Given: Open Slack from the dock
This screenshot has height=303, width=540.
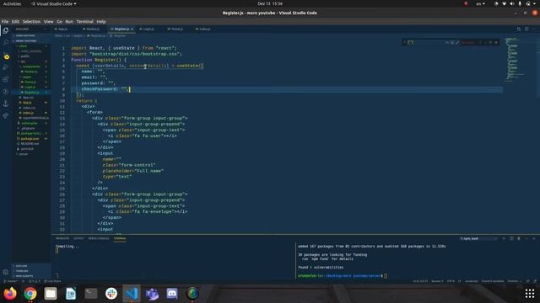Looking at the screenshot, I should pos(111,294).
